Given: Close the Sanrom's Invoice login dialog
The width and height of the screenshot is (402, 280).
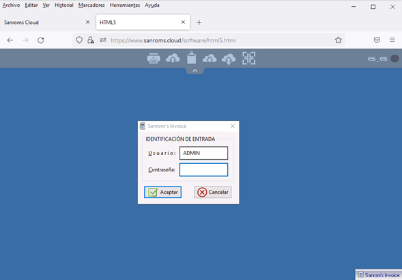Looking at the screenshot, I should pos(233,126).
